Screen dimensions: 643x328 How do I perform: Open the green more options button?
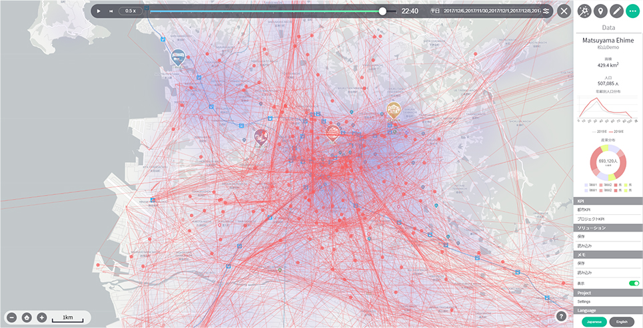[632, 11]
